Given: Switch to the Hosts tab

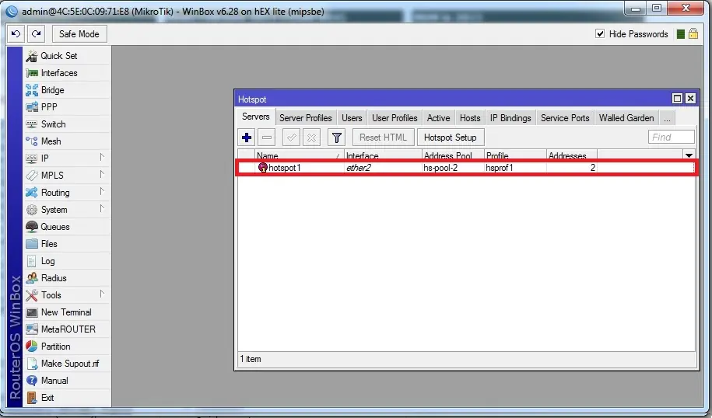Looking at the screenshot, I should tap(470, 118).
